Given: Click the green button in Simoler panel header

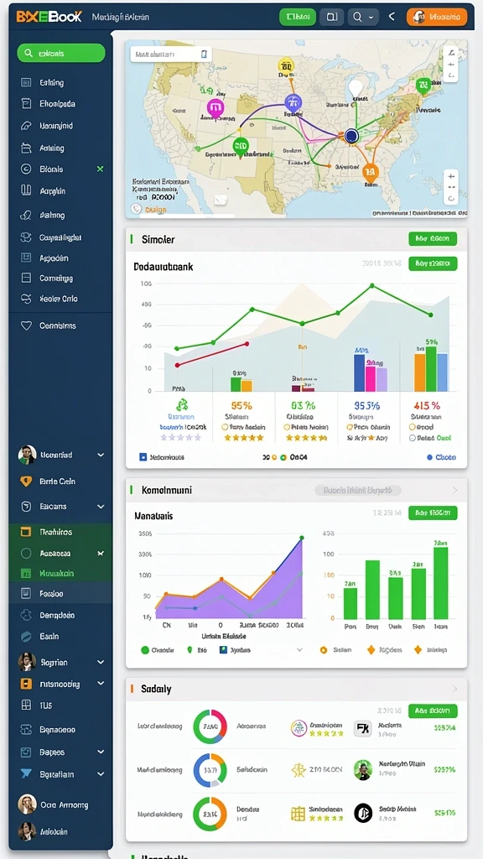Looking at the screenshot, I should point(433,239).
